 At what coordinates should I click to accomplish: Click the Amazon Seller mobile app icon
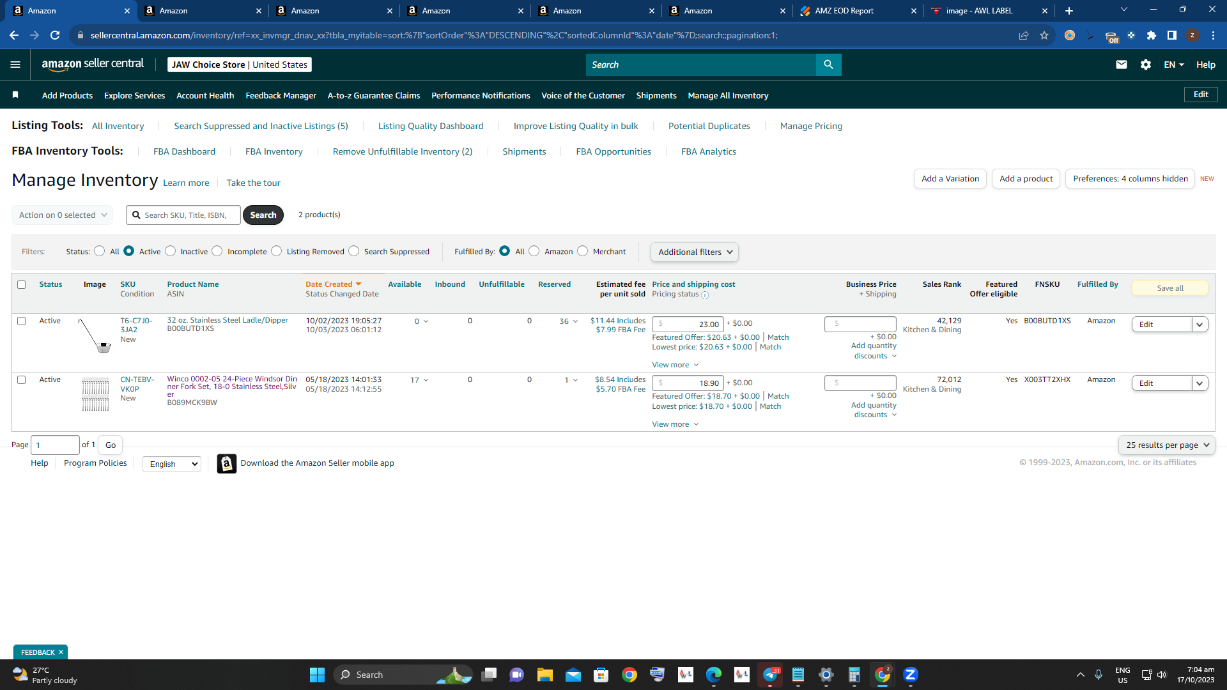226,463
